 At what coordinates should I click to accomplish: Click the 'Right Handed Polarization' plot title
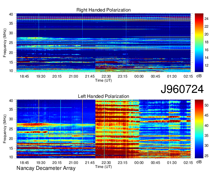pyautogui.click(x=104, y=10)
